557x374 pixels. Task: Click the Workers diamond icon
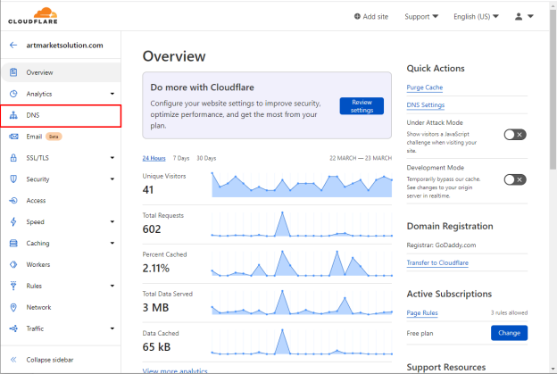13,264
